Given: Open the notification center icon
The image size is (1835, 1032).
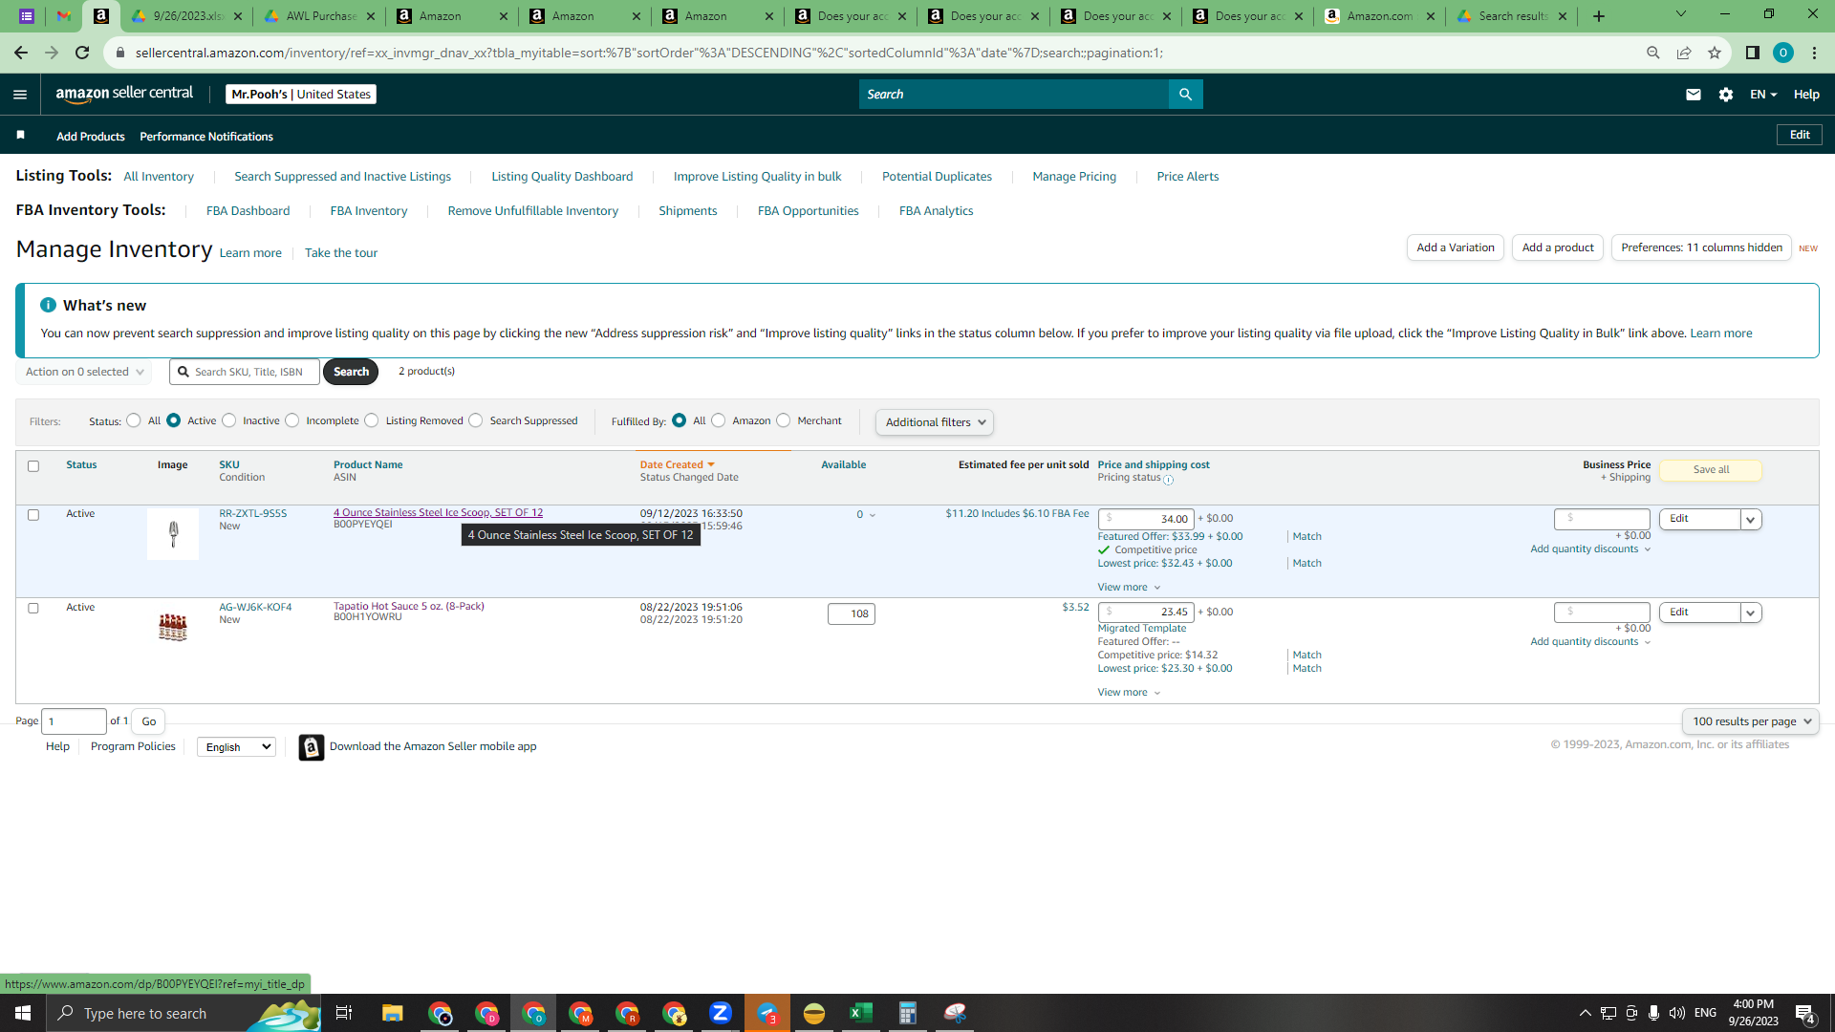Looking at the screenshot, I should point(1806,1013).
